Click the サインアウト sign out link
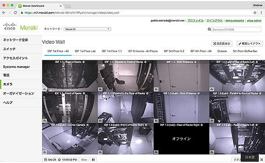Viewport: 265px width, 163px height. 214,21
